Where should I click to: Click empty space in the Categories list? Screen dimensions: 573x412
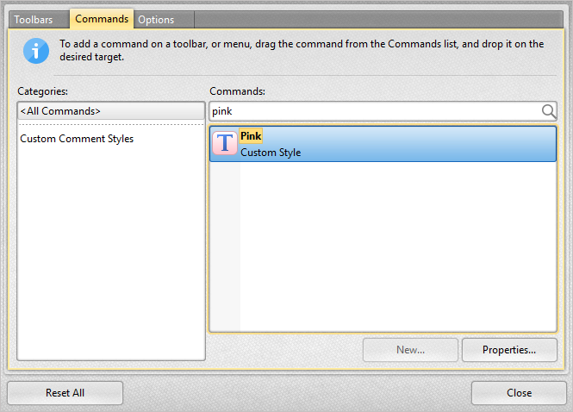(110, 259)
